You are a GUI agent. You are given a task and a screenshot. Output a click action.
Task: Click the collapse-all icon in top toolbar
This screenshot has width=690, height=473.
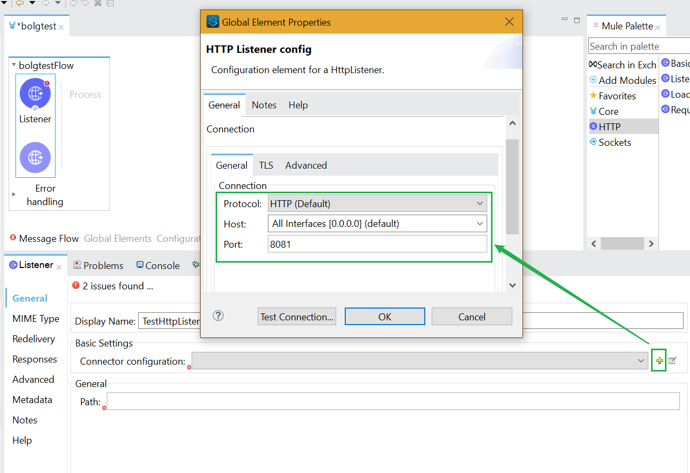[x=110, y=3]
